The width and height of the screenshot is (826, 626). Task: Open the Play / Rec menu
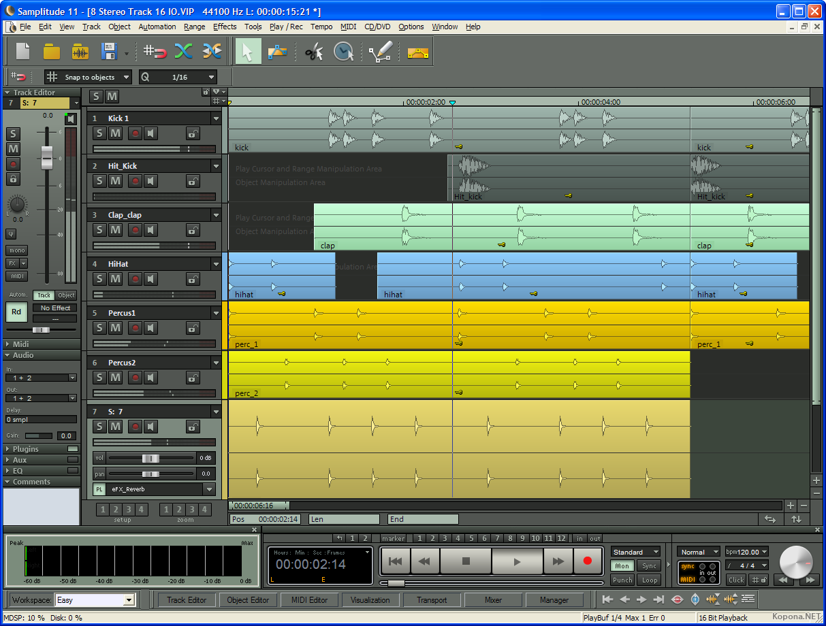(x=286, y=27)
